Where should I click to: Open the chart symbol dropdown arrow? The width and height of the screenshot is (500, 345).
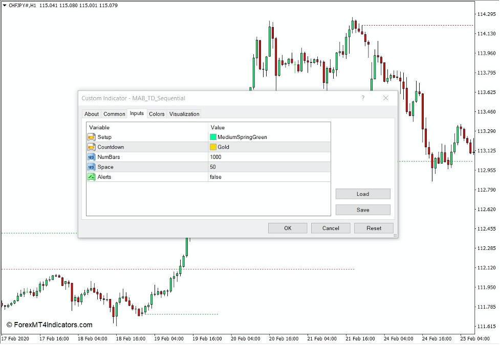[5, 5]
